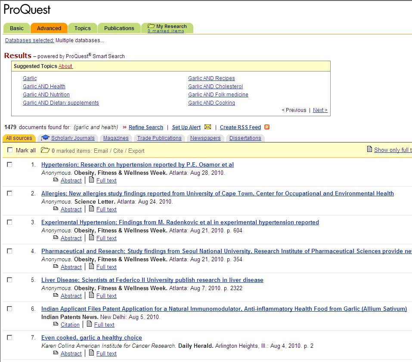Filter results by Dissertations tab
412x362 pixels.
click(245, 138)
